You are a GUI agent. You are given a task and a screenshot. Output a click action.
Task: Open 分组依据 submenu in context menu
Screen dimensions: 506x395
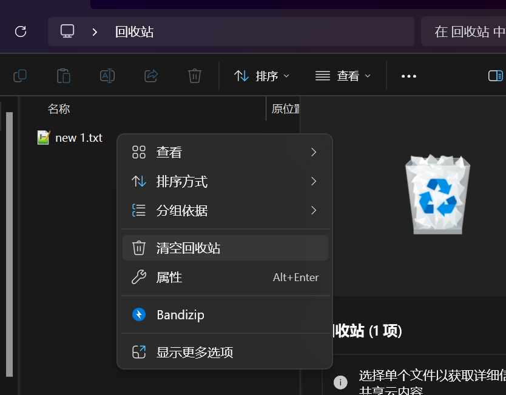225,210
